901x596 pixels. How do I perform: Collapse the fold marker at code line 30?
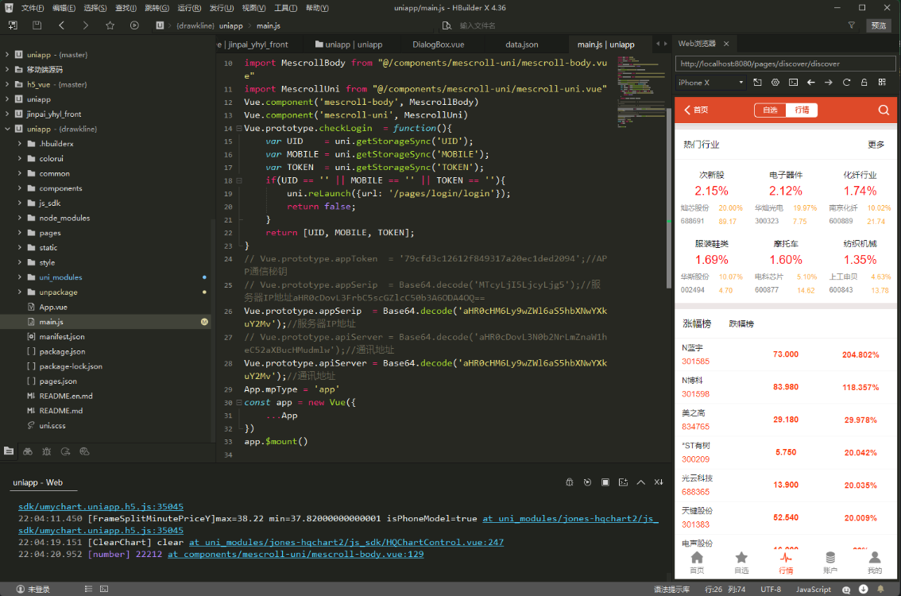(x=239, y=403)
